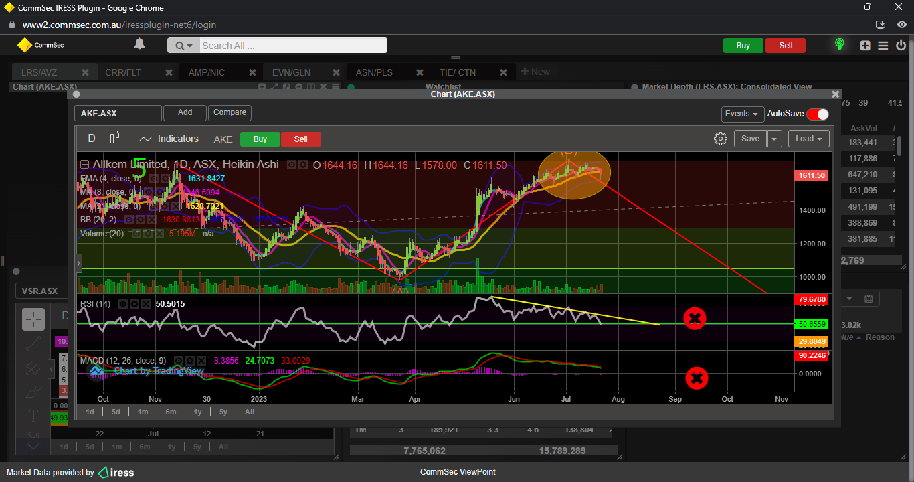Open calendar icon in Market Depth panel

tap(868, 299)
